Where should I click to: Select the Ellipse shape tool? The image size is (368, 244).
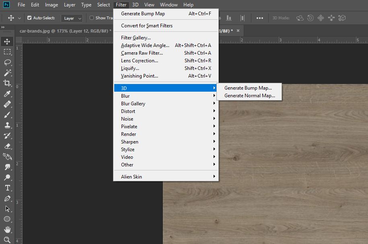click(x=7, y=219)
